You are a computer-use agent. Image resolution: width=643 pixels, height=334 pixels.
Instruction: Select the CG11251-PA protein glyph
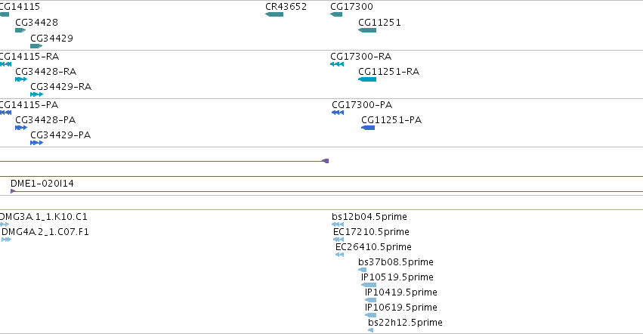368,128
